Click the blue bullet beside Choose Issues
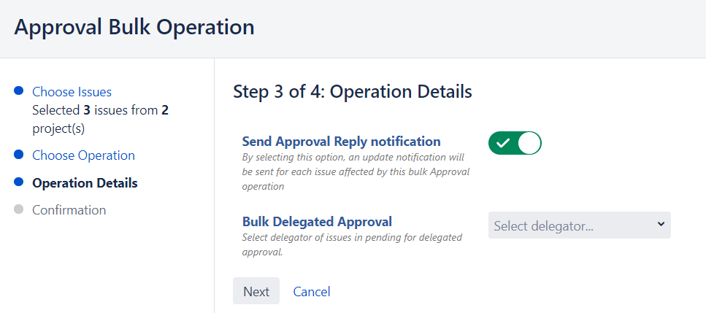The width and height of the screenshot is (706, 313). pyautogui.click(x=18, y=92)
